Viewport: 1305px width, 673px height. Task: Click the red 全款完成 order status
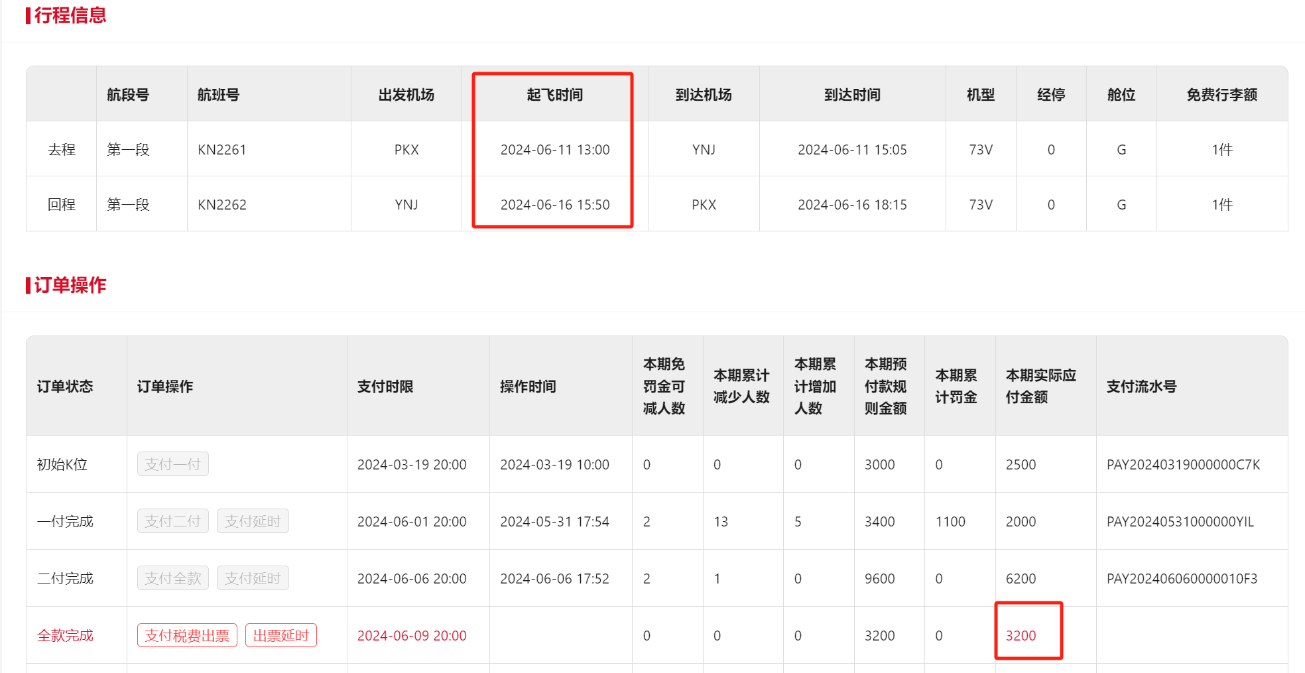tap(65, 635)
